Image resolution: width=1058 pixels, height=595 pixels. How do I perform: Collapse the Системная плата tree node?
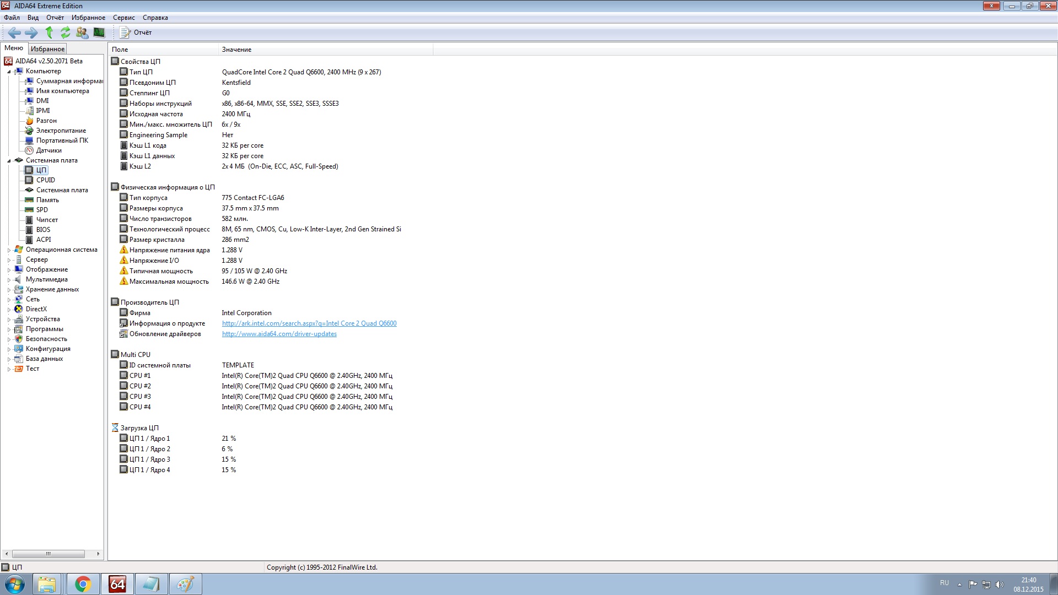click(x=9, y=161)
